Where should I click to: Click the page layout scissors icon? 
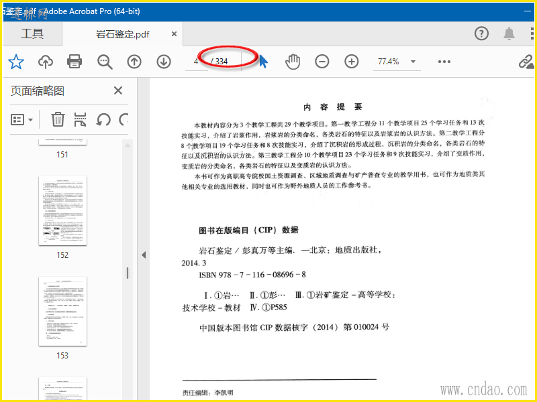(80, 119)
